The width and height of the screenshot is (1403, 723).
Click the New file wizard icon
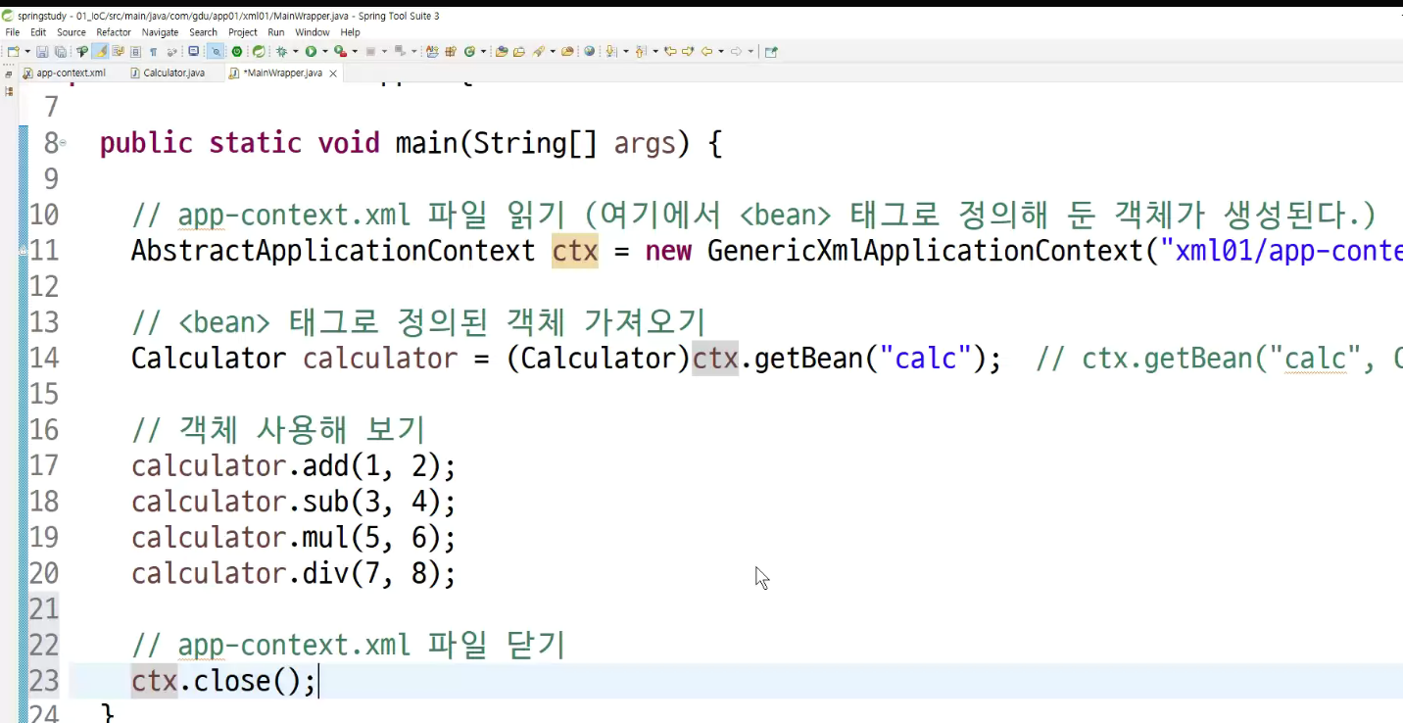point(13,52)
